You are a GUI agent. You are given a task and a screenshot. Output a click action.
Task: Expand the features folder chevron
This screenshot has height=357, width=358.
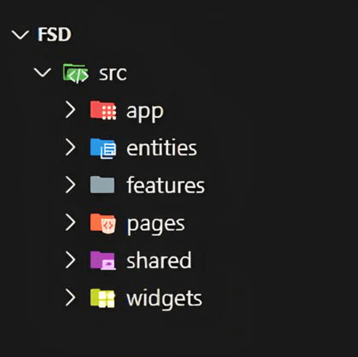[70, 185]
